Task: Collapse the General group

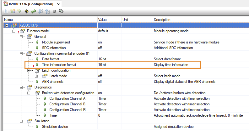Action: (21, 37)
